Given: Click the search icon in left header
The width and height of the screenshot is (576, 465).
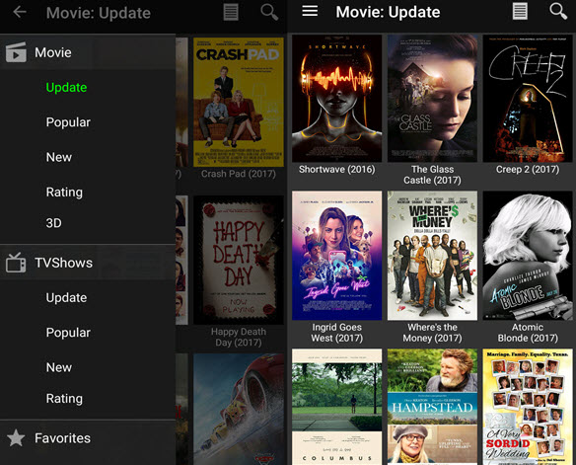Looking at the screenshot, I should pyautogui.click(x=269, y=12).
